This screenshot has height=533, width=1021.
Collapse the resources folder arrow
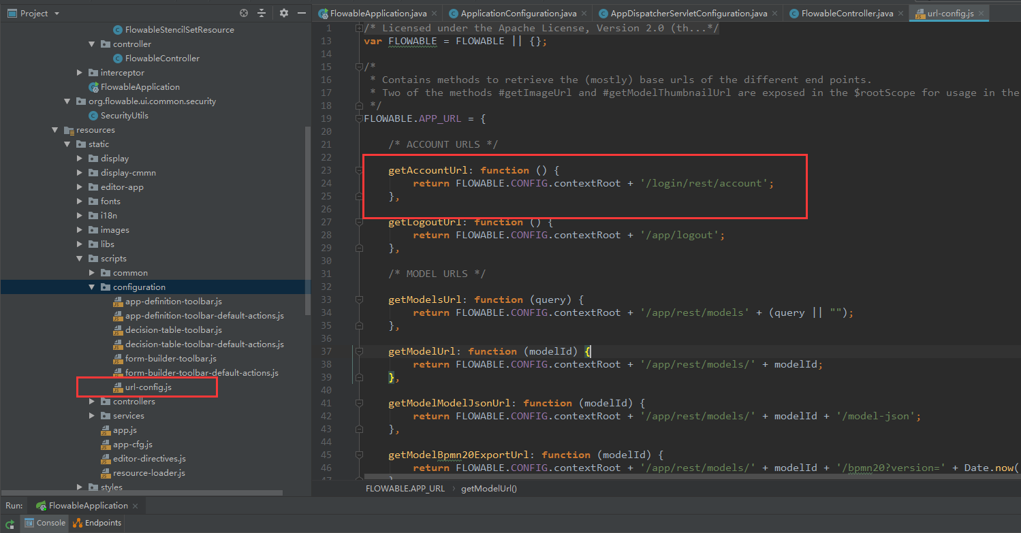pos(55,130)
